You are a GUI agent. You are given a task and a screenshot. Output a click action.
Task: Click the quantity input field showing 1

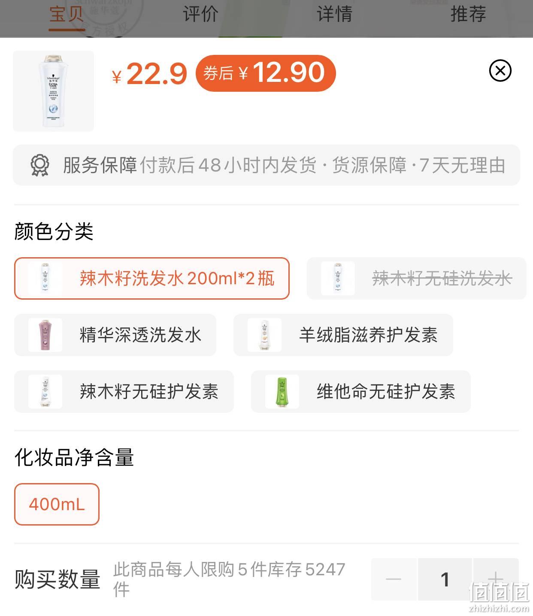pyautogui.click(x=445, y=579)
